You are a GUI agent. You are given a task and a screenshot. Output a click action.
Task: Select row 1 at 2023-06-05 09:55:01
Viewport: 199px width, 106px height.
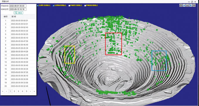click(x=18, y=21)
